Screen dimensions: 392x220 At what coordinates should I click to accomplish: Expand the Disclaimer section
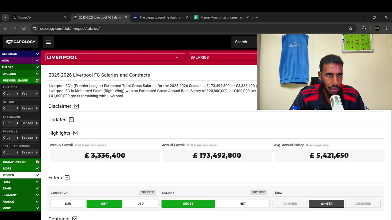click(77, 106)
